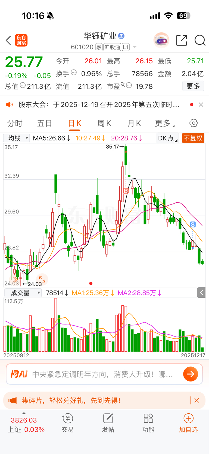Tap the Wi-Fi status icon
The width and height of the screenshot is (209, 454).
coord(169,16)
